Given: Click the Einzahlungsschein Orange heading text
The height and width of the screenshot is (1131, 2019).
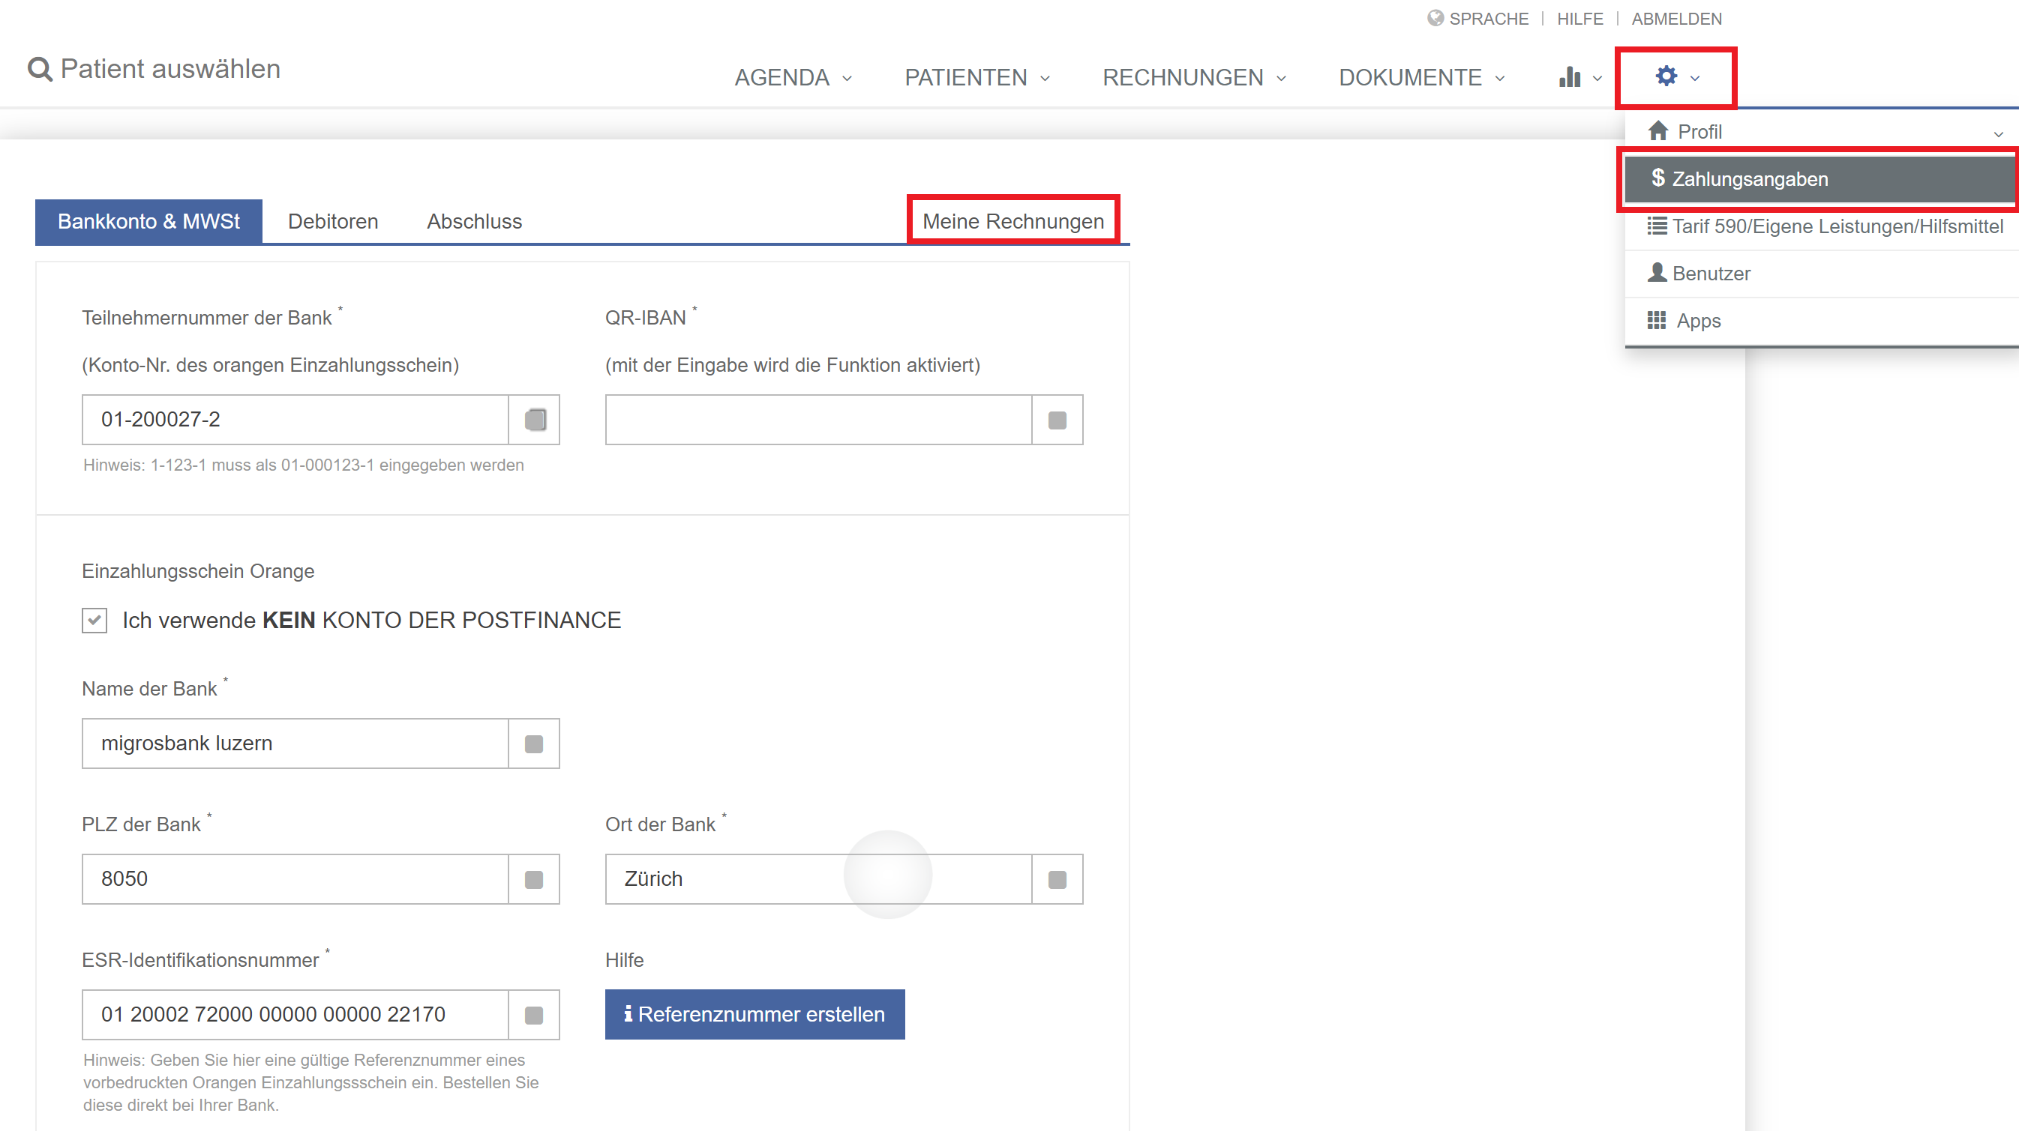Looking at the screenshot, I should [198, 571].
